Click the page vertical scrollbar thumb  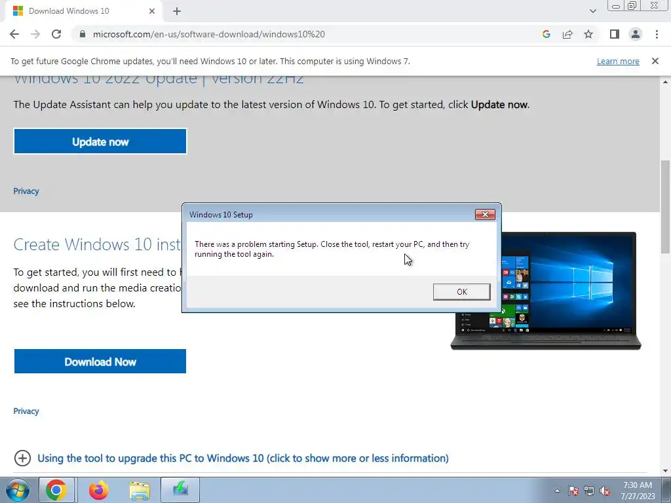click(666, 206)
